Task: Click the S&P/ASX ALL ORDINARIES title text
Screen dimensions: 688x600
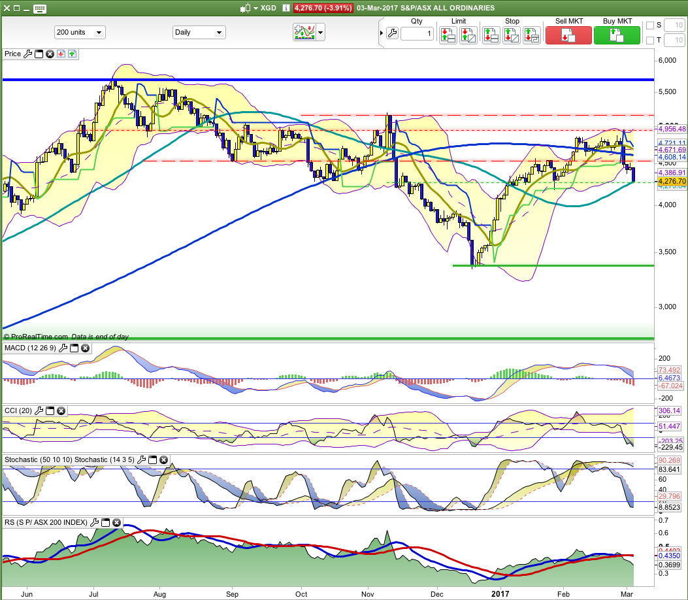Action: point(448,8)
